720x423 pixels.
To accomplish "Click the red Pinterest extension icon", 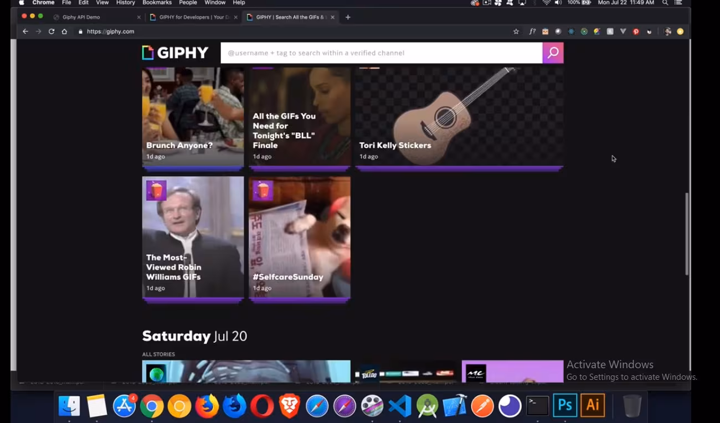I will coord(636,32).
